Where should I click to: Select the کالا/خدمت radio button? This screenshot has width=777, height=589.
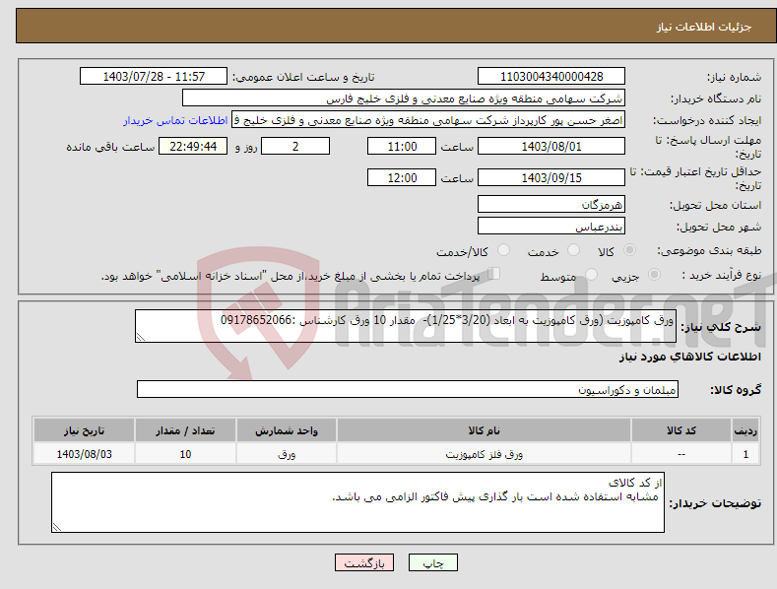coord(503,250)
